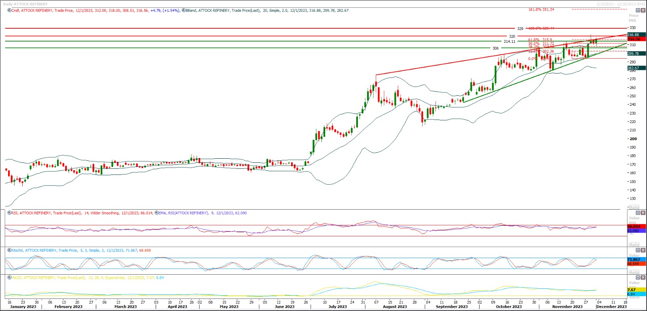Click the +4.79, (+1.54%) price change text
The width and height of the screenshot is (647, 311).
click(x=165, y=11)
